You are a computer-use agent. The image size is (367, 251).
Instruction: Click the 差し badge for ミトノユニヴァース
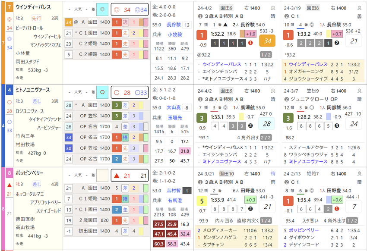(37, 101)
